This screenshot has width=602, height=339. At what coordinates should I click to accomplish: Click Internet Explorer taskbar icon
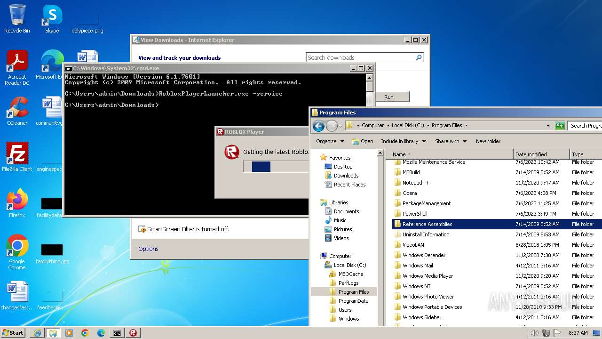point(37,333)
